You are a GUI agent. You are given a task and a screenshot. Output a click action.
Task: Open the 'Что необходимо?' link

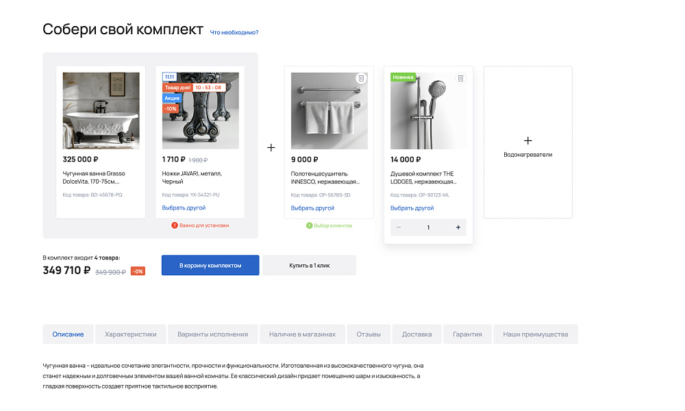coord(234,31)
